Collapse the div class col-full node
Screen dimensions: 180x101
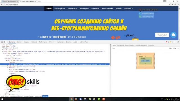pyautogui.click(x=6, y=61)
